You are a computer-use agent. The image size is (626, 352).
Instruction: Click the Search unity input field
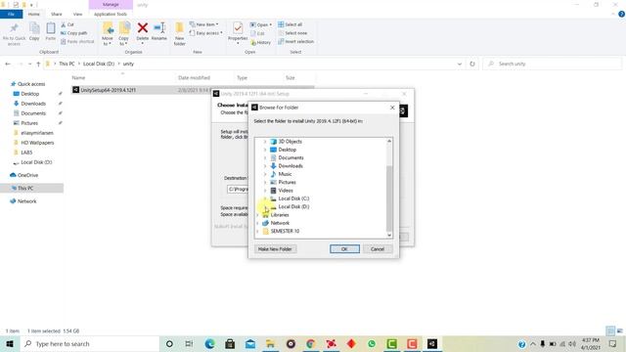point(553,64)
